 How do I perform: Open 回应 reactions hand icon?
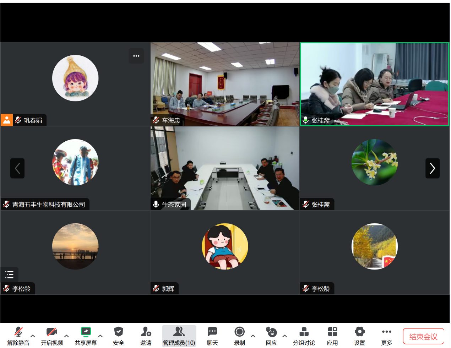click(x=271, y=336)
